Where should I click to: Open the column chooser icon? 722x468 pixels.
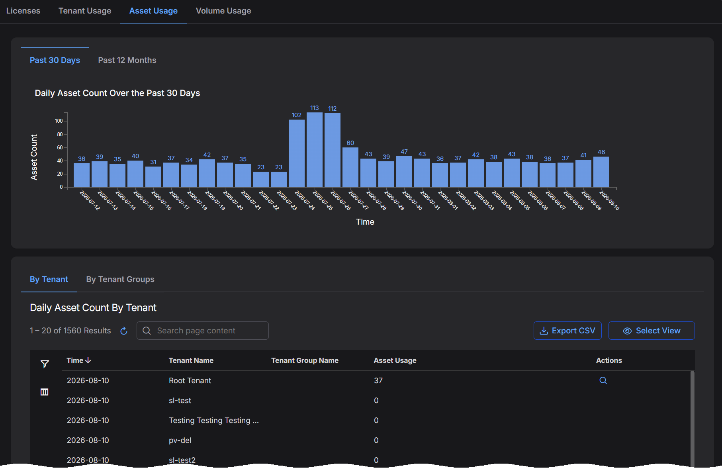coord(45,392)
